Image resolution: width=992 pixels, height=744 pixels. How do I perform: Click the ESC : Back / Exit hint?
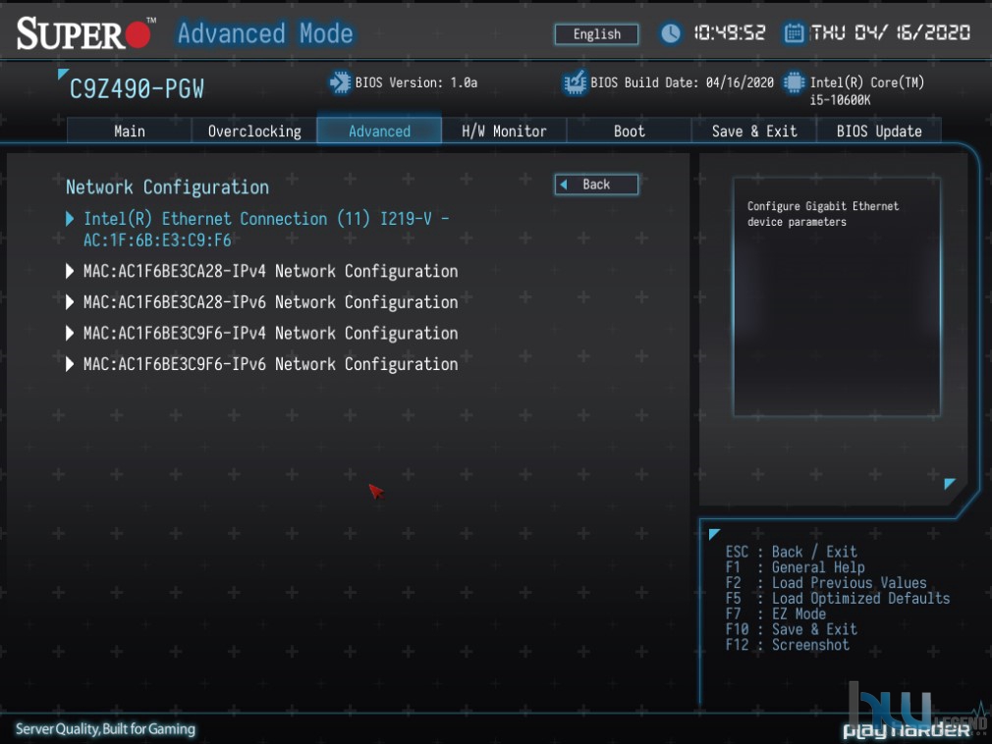pyautogui.click(x=791, y=552)
